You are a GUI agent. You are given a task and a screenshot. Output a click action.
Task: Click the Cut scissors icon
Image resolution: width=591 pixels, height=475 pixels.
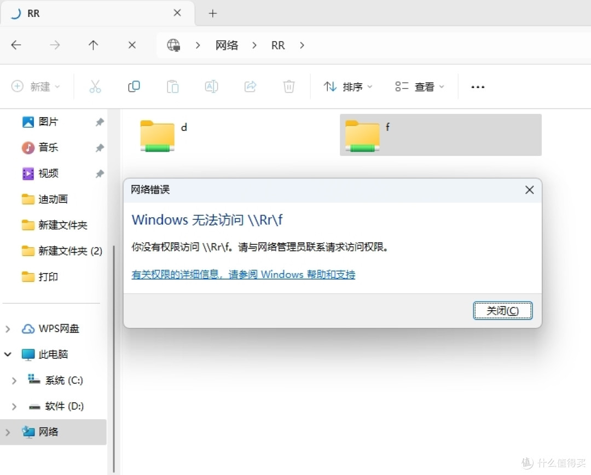pos(95,86)
